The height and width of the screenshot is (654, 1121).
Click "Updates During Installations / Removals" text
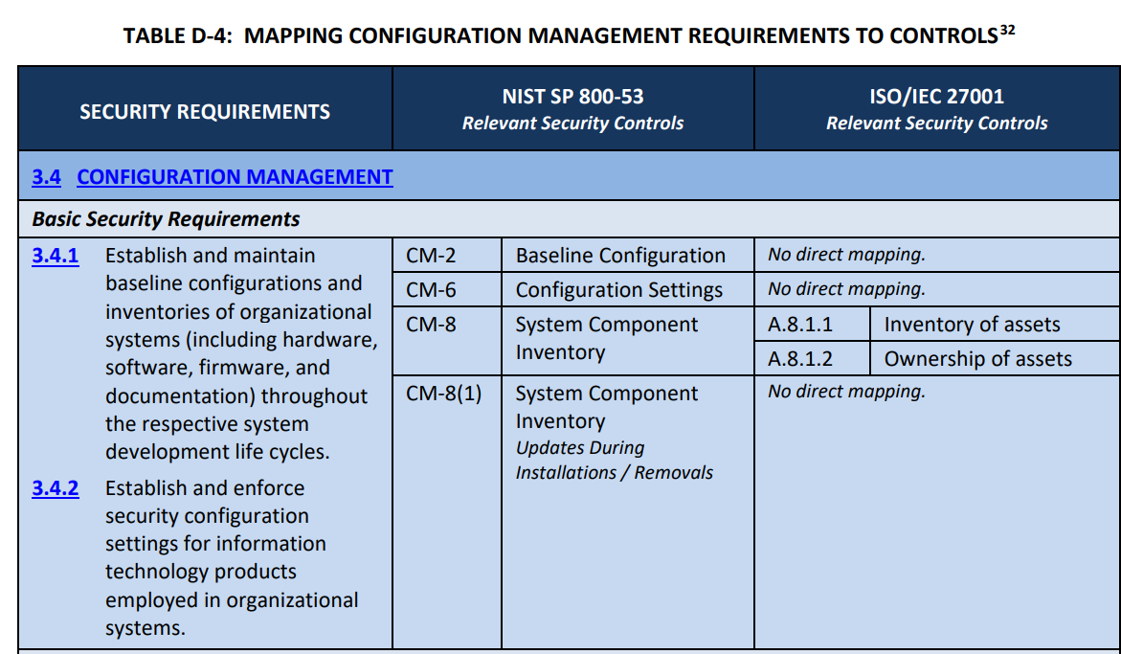tap(614, 461)
